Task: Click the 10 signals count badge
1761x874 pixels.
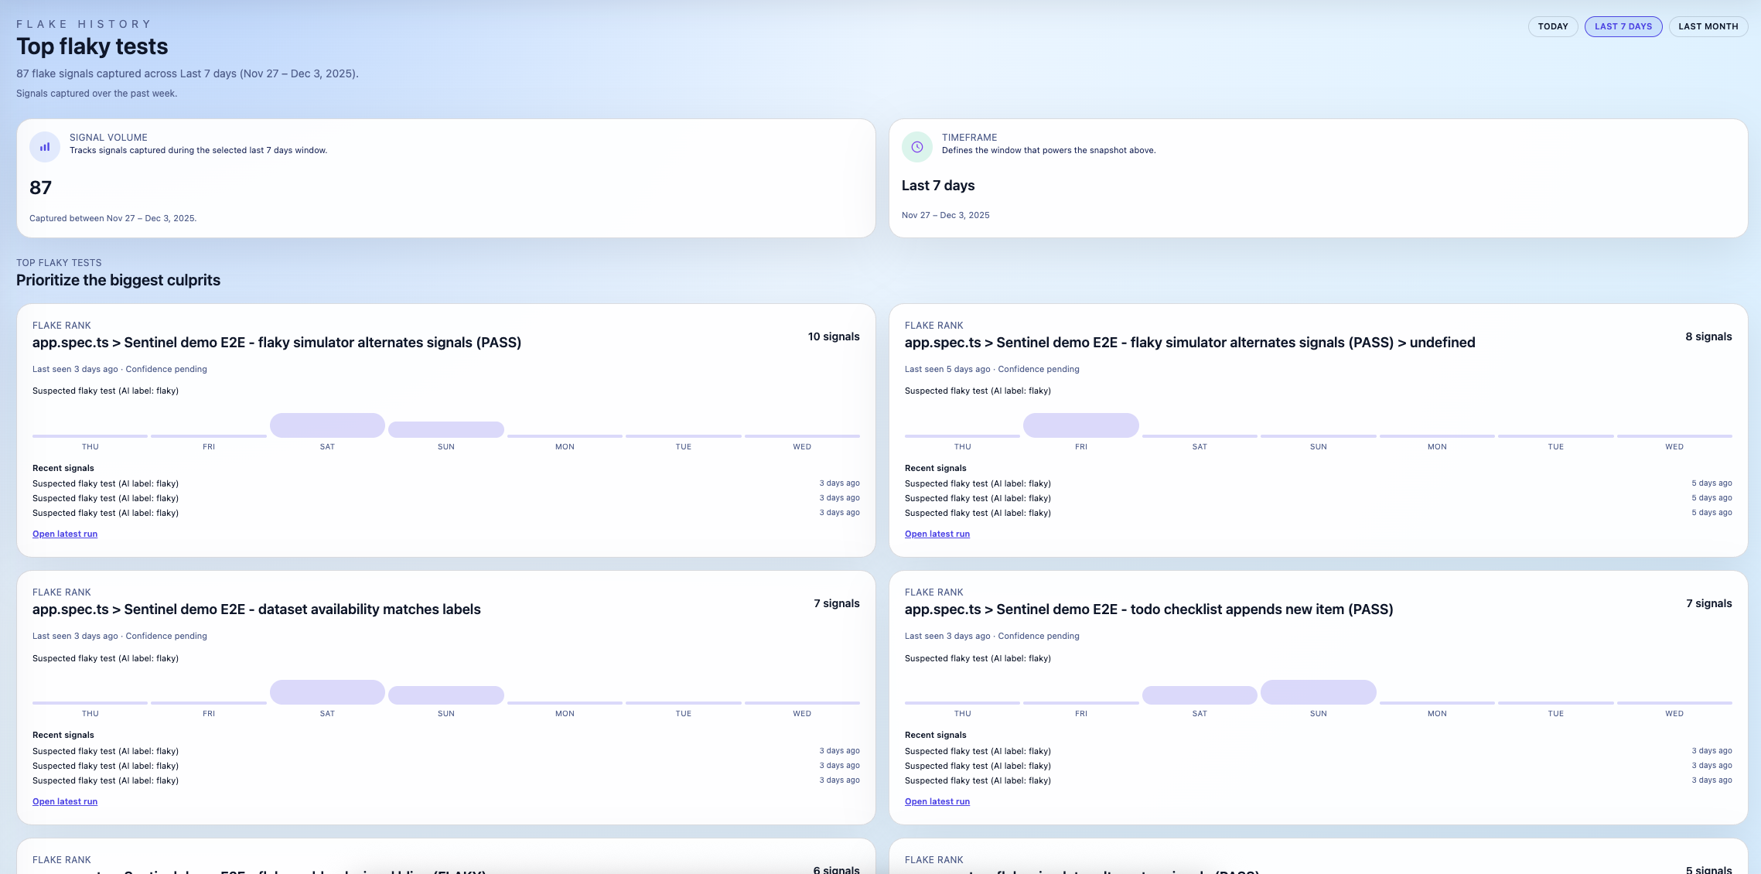Action: pos(833,336)
